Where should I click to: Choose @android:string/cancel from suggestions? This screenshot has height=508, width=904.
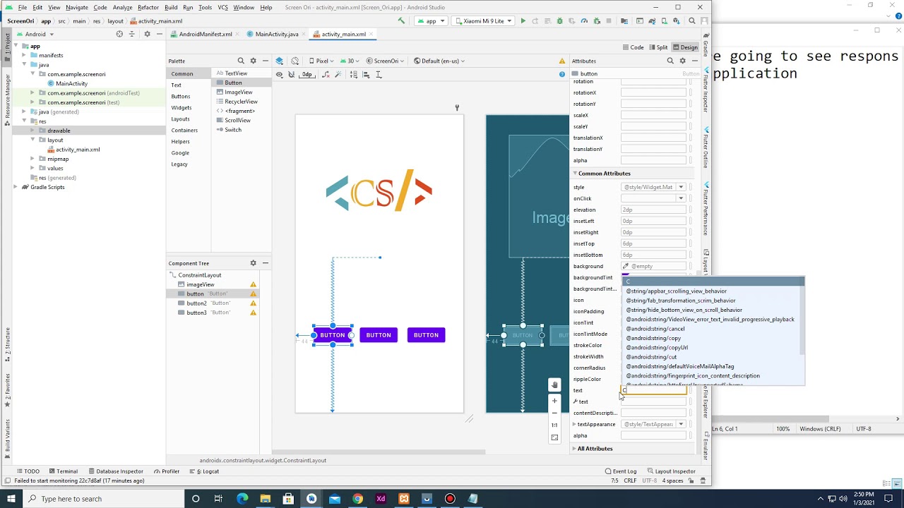655,329
